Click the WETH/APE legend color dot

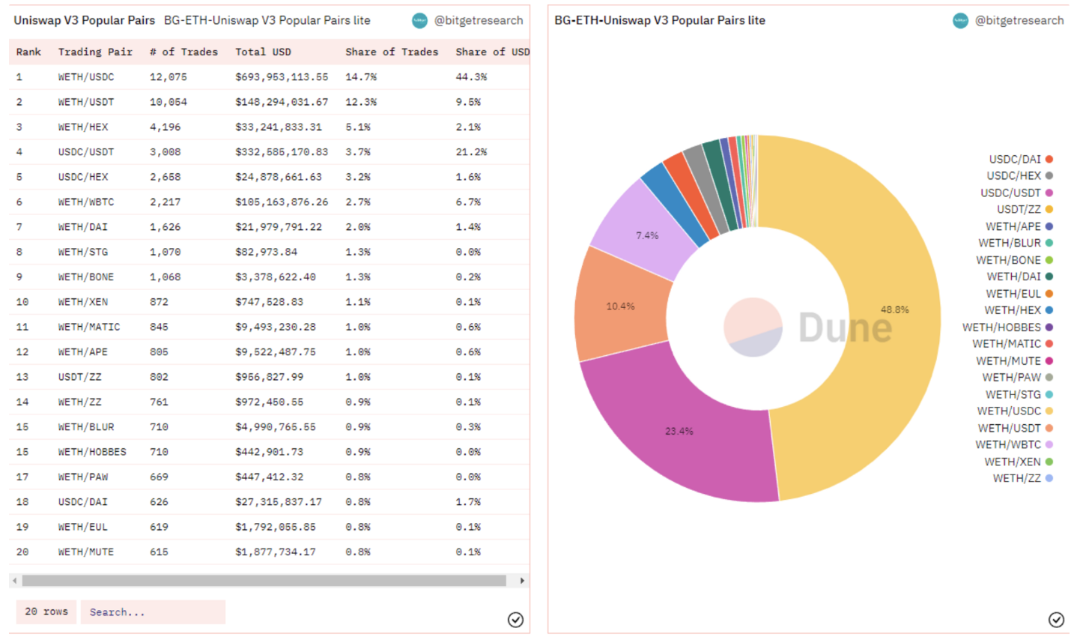tap(1049, 226)
